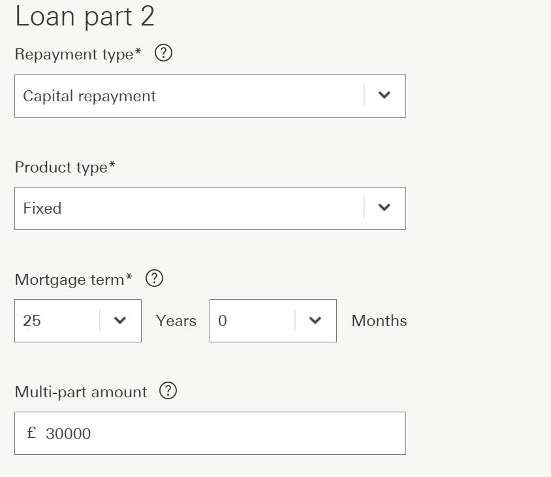Click the 25 value in years selector
The height and width of the screenshot is (477, 551).
click(x=33, y=321)
